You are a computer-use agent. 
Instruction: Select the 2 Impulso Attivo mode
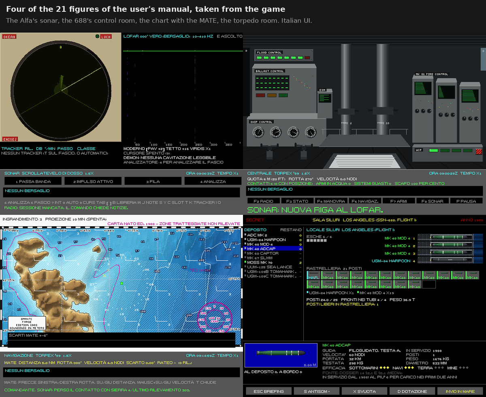[x=93, y=181]
